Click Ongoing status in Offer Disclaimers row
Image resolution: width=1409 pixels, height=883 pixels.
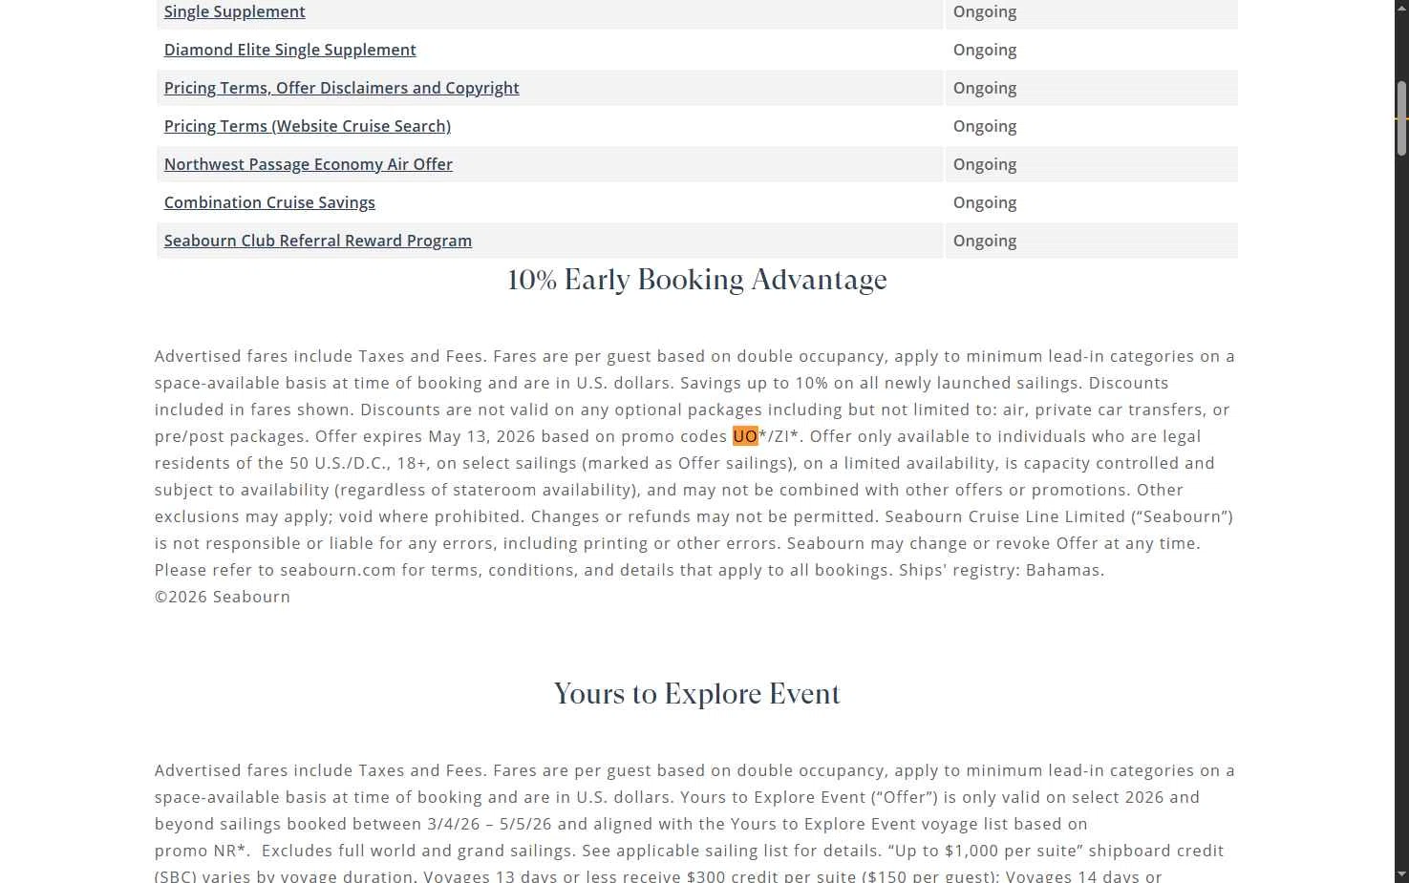[x=985, y=88]
